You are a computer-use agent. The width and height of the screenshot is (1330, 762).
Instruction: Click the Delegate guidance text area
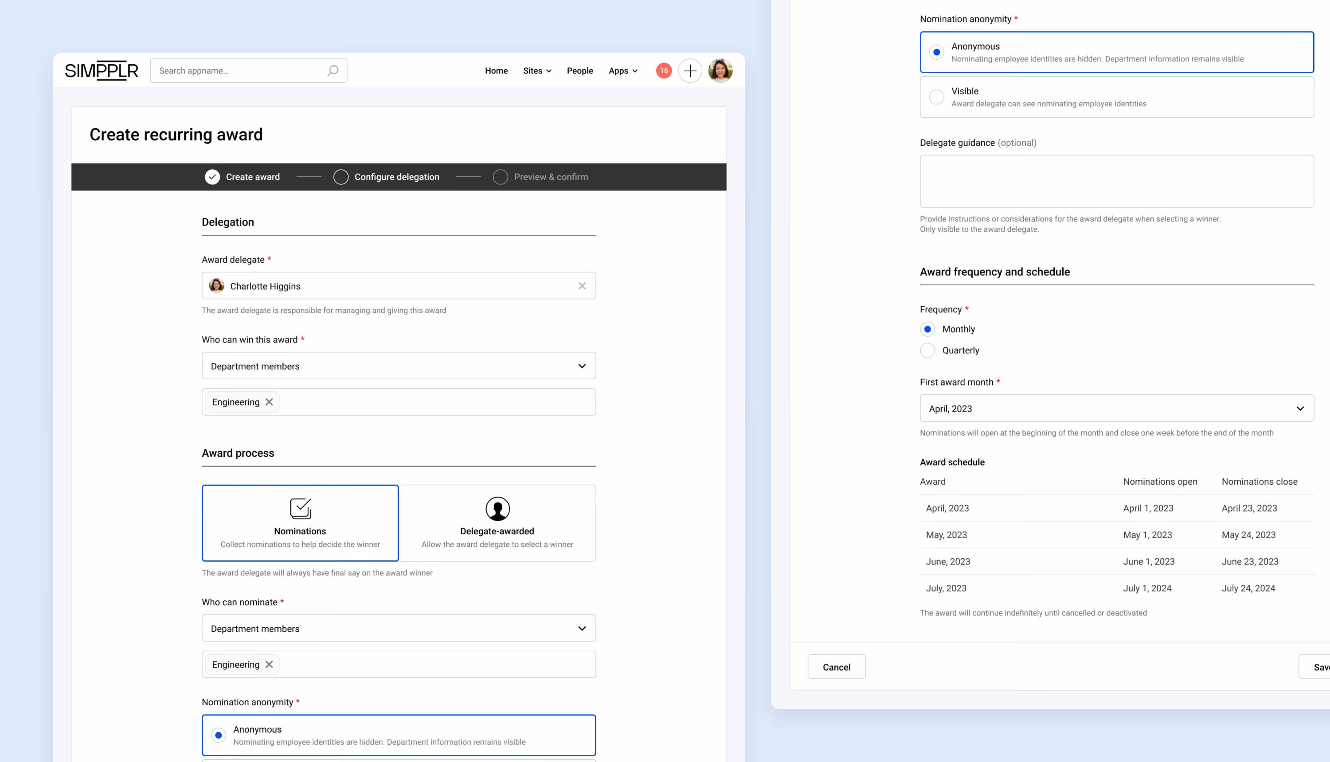[1116, 181]
